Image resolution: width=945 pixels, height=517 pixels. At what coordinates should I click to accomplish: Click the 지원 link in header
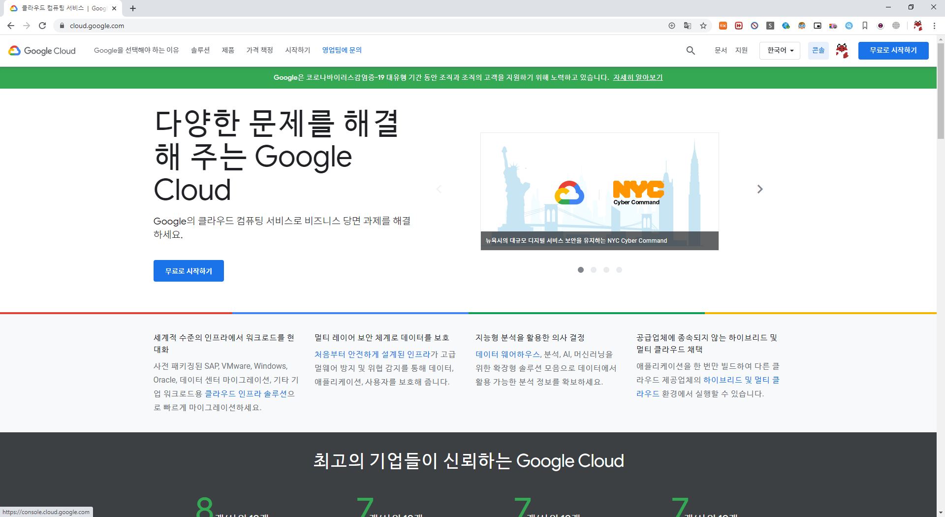pos(741,50)
